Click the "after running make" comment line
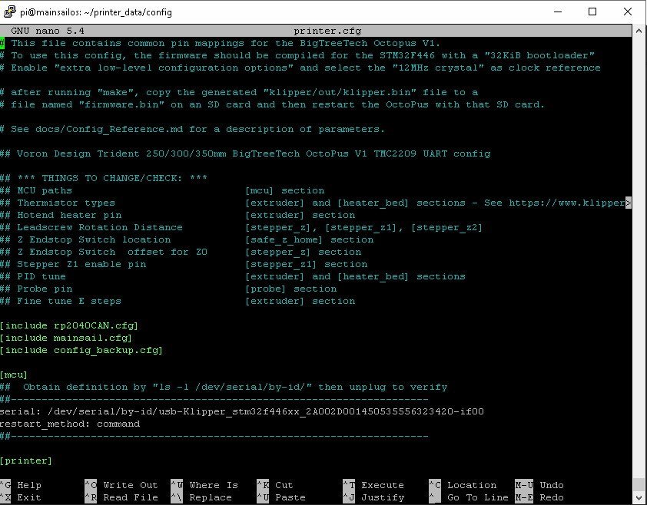The image size is (647, 505). pyautogui.click(x=239, y=92)
